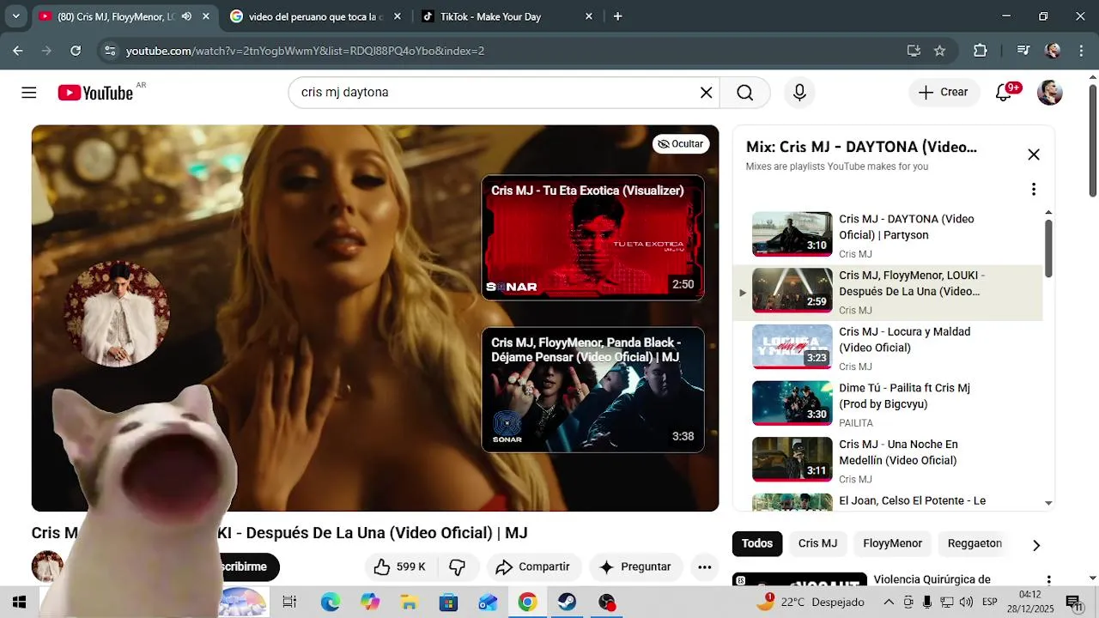Open Tu Eta Exotica end-screen card
This screenshot has height=618, width=1099.
click(x=592, y=238)
